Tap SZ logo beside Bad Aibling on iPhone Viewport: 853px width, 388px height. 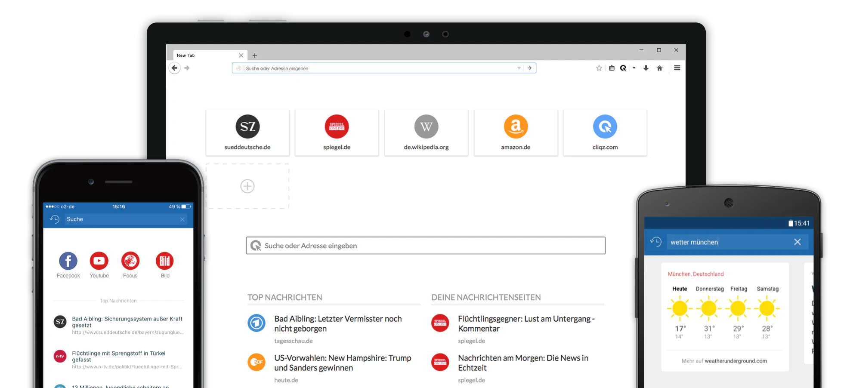(x=60, y=322)
